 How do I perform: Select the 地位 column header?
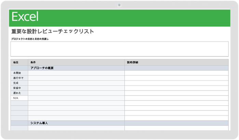click(x=16, y=63)
